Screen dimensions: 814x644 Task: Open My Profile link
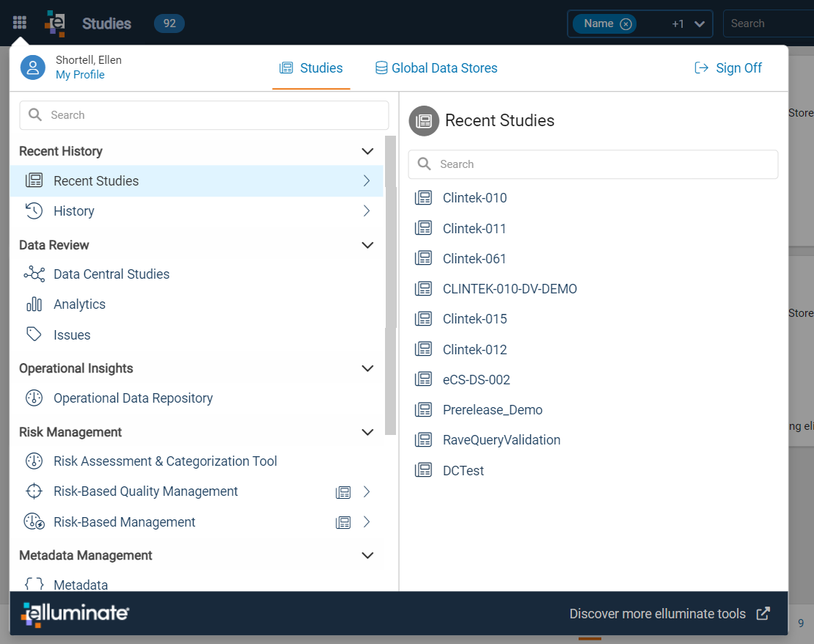(80, 75)
